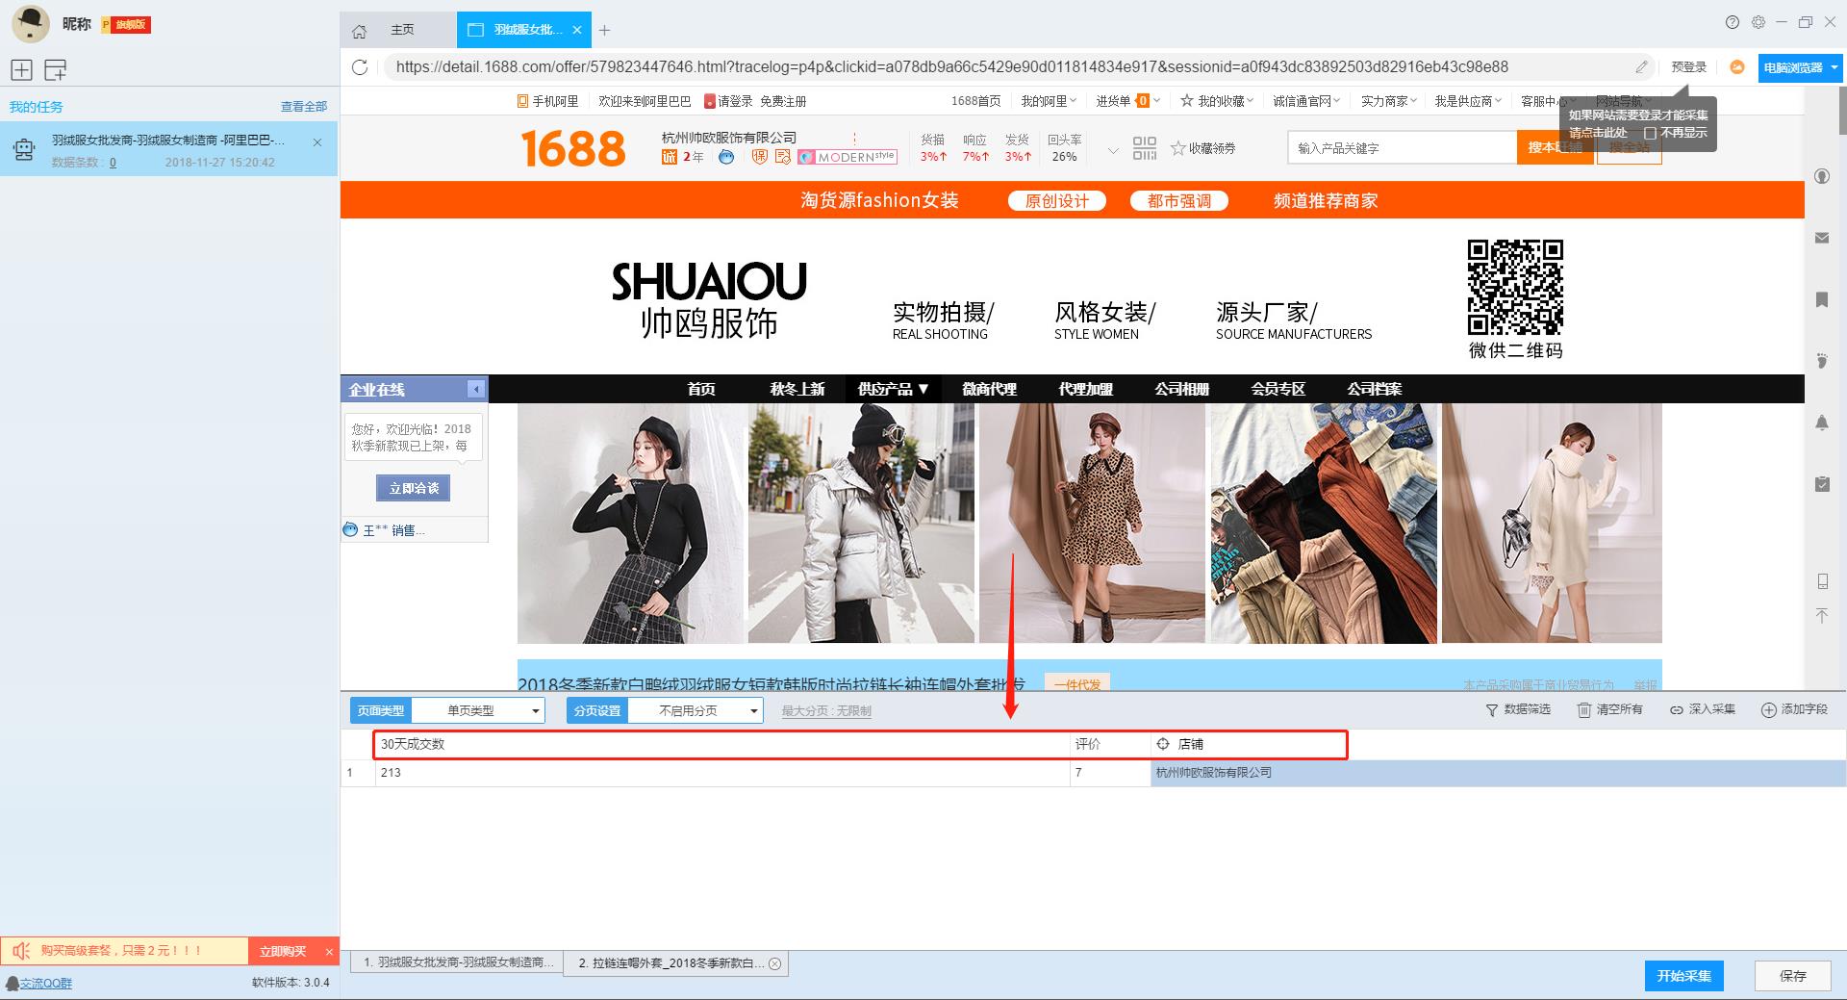
Task: Reload the page with refresh icon
Action: (x=360, y=66)
